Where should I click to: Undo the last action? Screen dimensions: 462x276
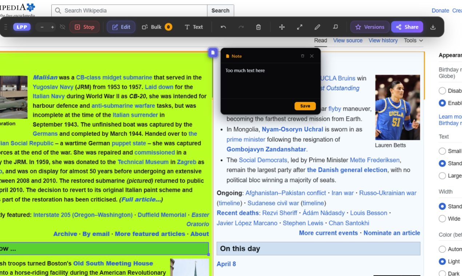pos(223,27)
